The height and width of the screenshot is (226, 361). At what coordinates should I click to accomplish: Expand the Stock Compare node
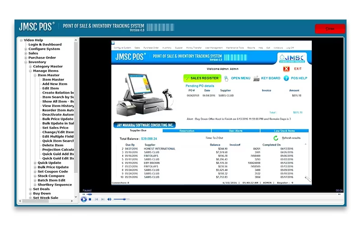(35, 176)
